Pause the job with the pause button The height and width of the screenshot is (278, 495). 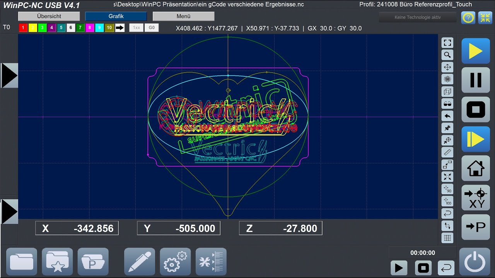[x=476, y=81]
